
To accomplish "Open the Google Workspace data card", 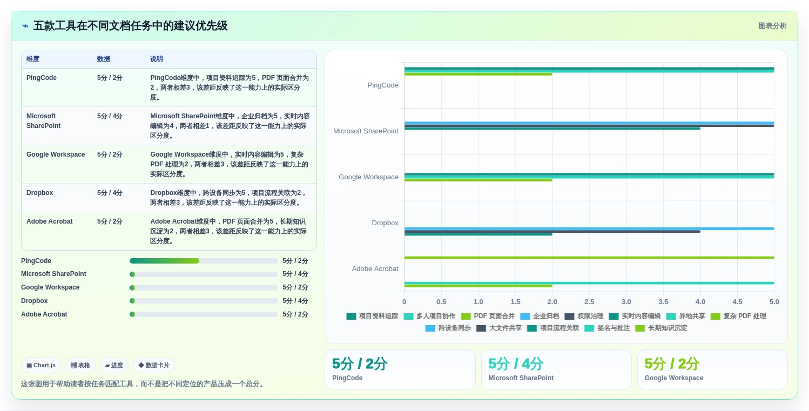I will (712, 369).
